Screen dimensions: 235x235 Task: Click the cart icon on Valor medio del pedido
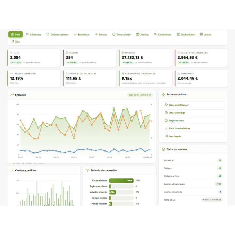(x=67, y=73)
